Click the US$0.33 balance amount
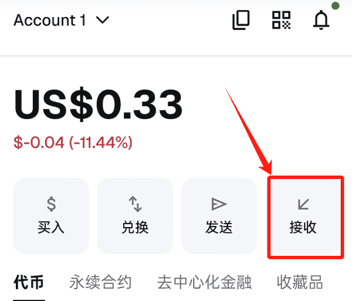Screen dimensions: 352x301 click(98, 104)
